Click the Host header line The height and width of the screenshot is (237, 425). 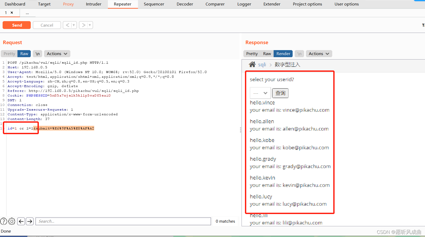coord(27,67)
